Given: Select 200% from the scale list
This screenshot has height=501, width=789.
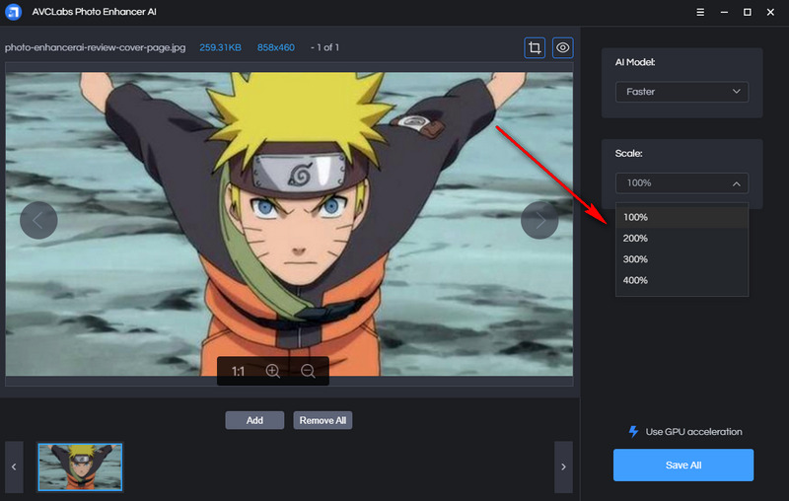Looking at the screenshot, I should click(681, 239).
